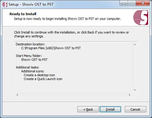Go back with the < Back button
The width and height of the screenshot is (152, 118).
88,109
